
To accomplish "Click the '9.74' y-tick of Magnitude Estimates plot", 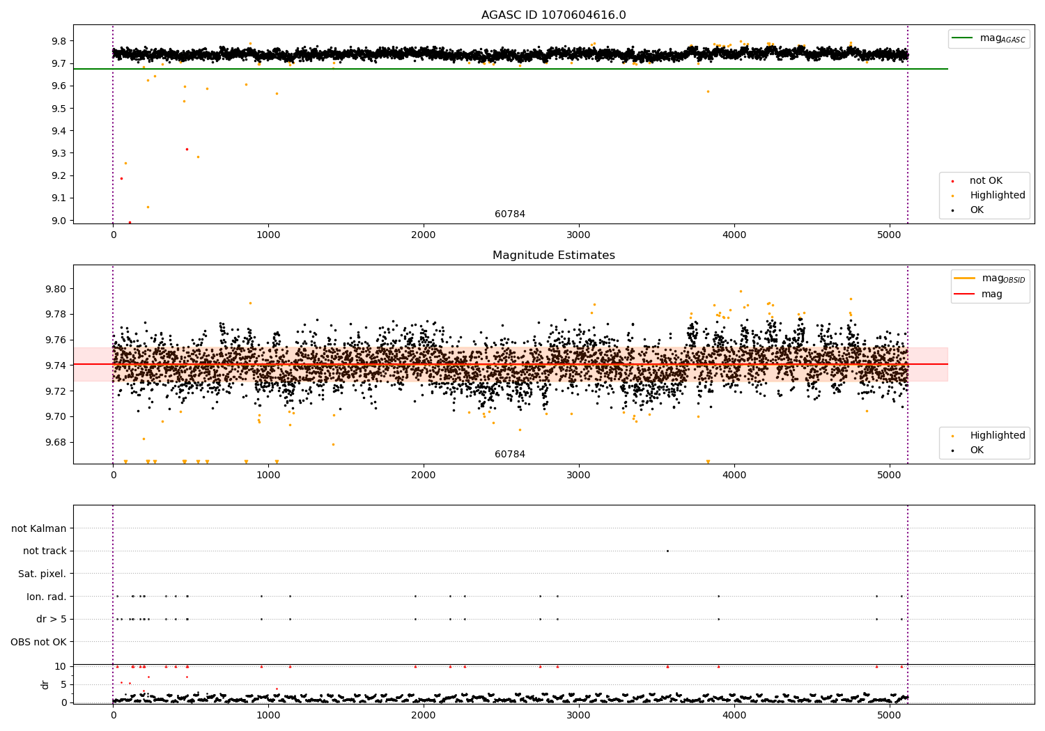I will [56, 365].
